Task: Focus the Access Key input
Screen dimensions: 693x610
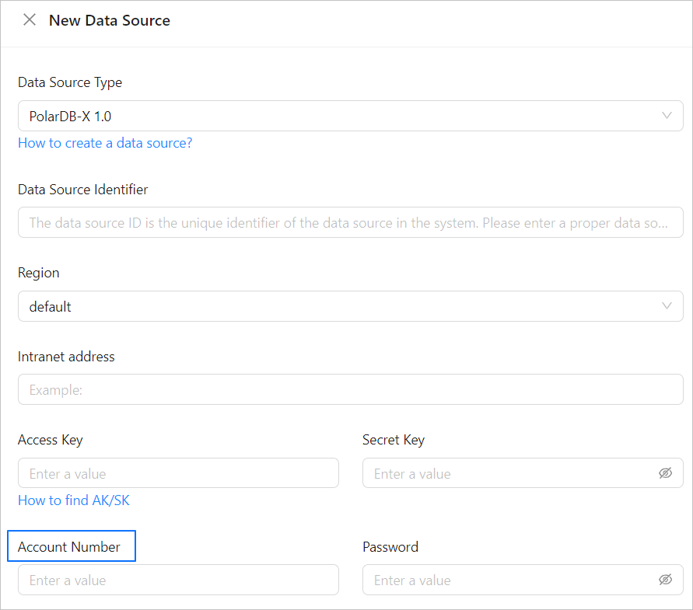Action: (178, 473)
